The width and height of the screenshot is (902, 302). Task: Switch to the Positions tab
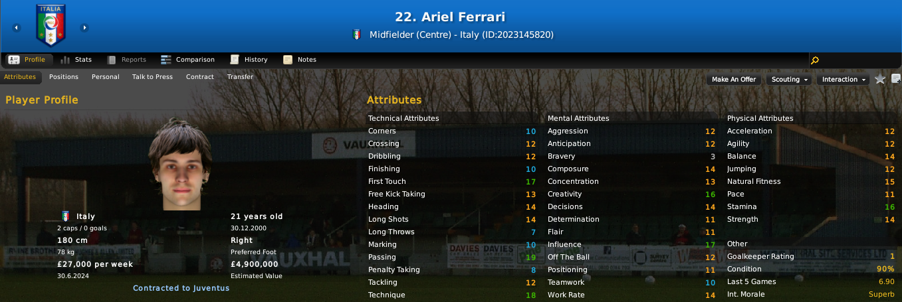pos(64,77)
